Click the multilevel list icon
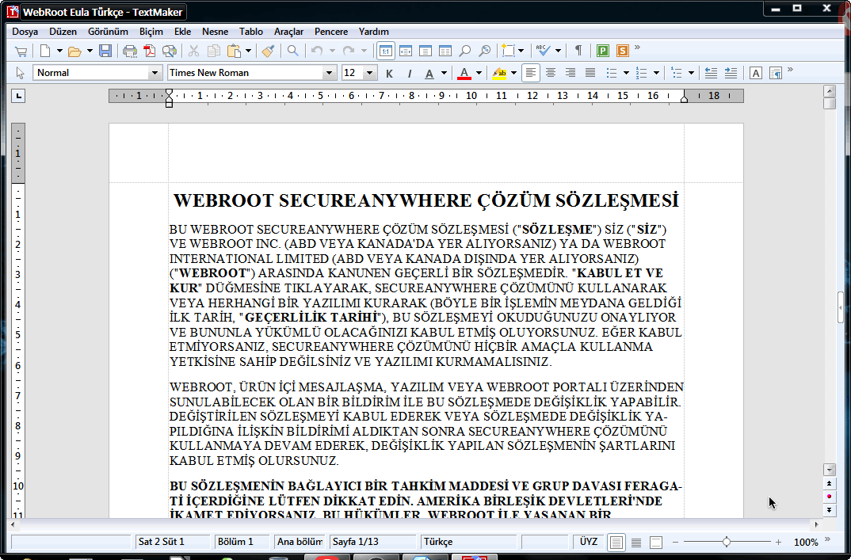Screen dimensions: 851x560 tap(676, 73)
